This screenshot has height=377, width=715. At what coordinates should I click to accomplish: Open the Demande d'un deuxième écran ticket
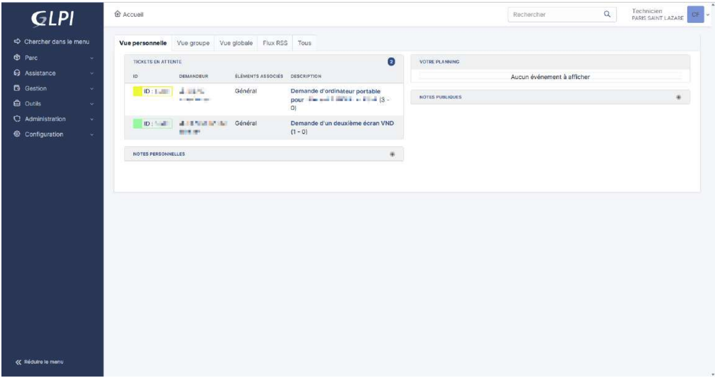coord(342,123)
